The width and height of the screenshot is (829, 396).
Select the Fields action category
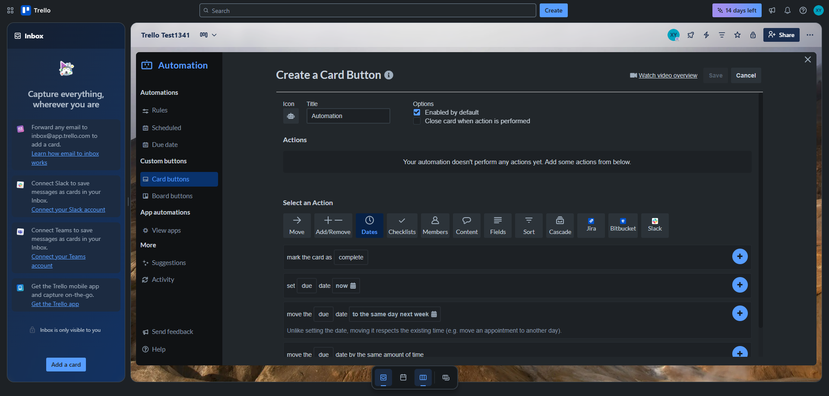[498, 225]
